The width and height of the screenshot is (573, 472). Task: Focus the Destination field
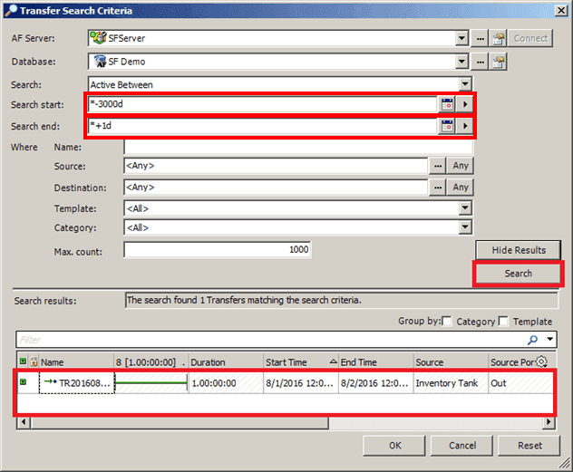click(276, 188)
